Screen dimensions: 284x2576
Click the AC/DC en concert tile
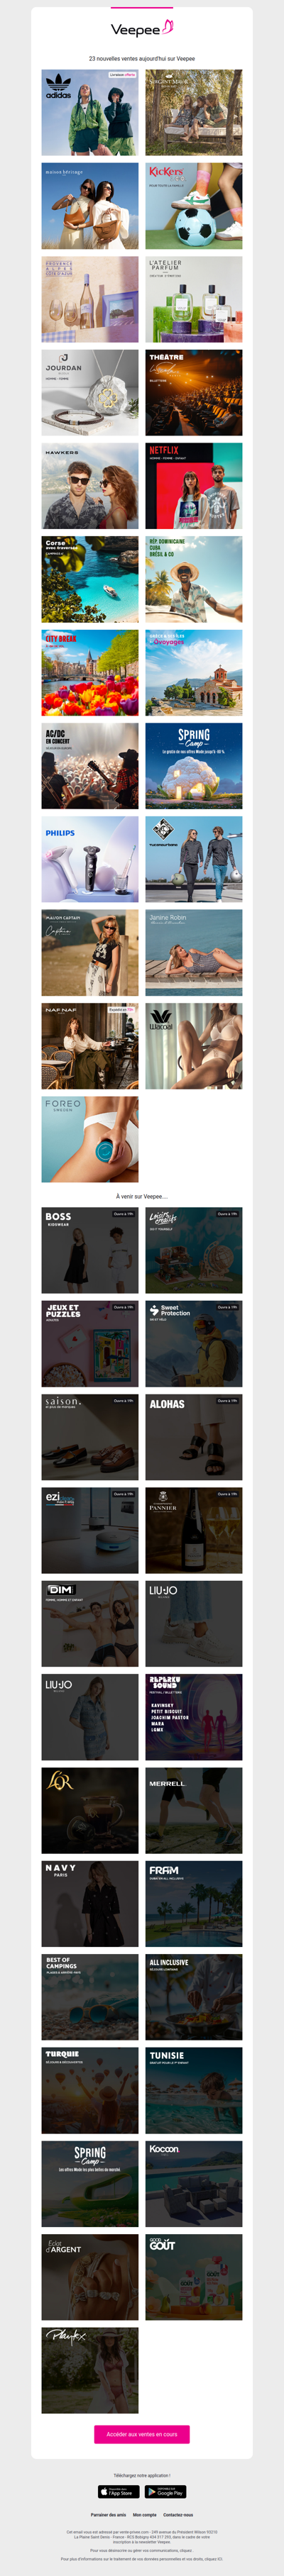90,766
